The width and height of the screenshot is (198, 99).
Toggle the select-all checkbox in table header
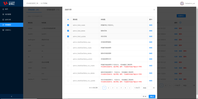point(68,20)
